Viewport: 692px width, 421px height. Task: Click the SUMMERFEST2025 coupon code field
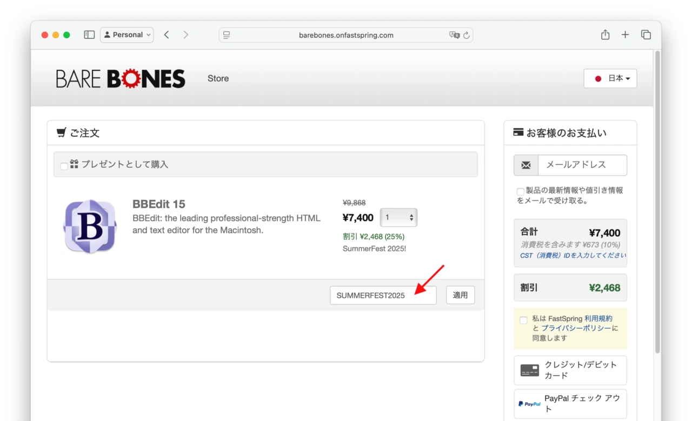click(x=383, y=296)
